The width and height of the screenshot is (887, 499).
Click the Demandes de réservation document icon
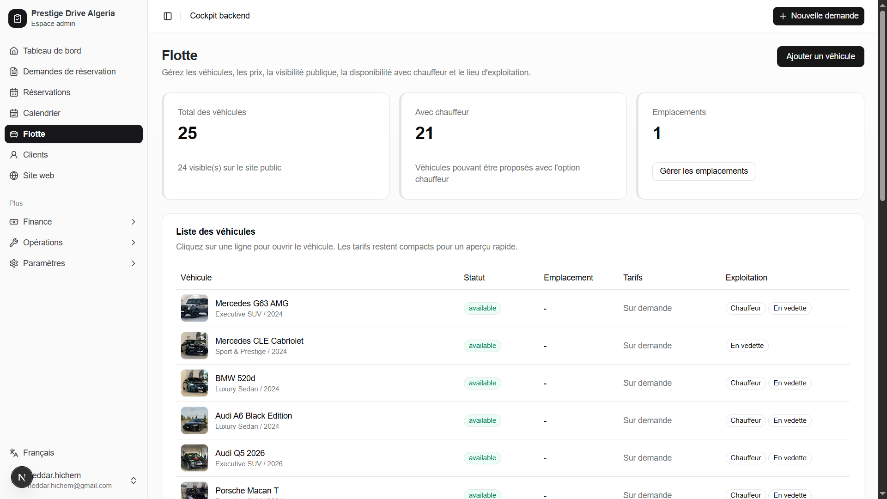tap(14, 72)
